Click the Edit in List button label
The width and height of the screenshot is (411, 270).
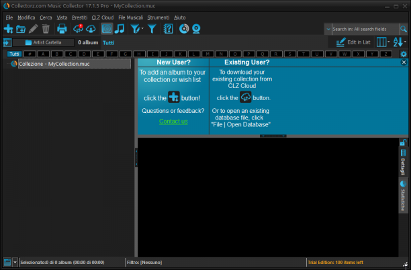(x=359, y=42)
